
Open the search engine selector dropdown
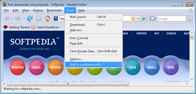pyautogui.click(x=156, y=19)
